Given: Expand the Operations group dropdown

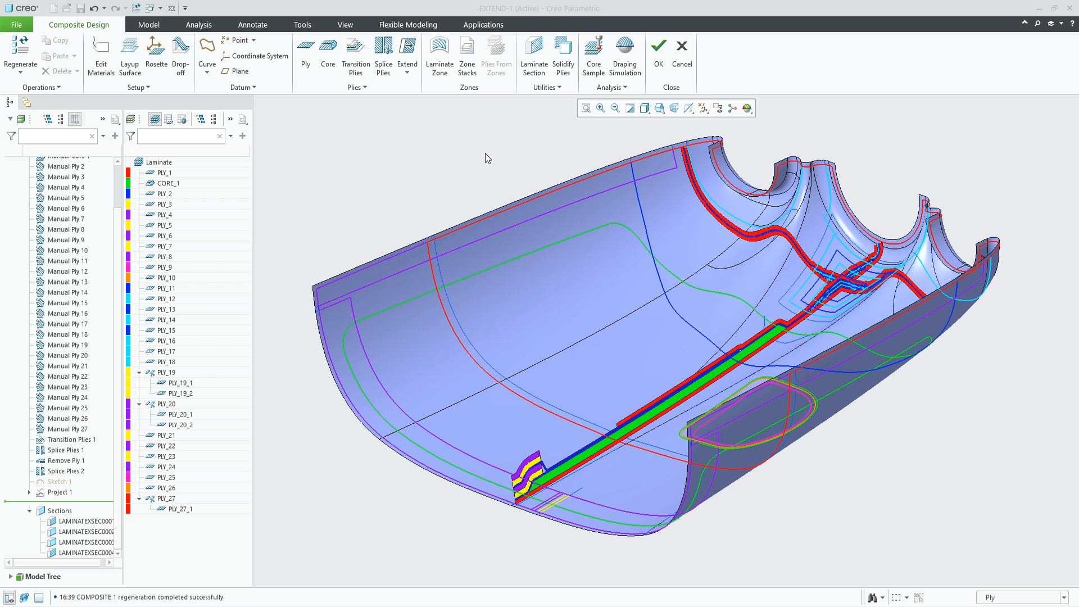Looking at the screenshot, I should coord(42,88).
